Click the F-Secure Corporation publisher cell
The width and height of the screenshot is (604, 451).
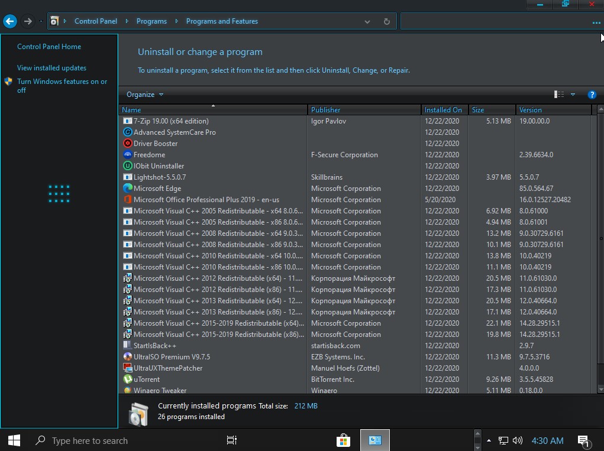pyautogui.click(x=344, y=155)
